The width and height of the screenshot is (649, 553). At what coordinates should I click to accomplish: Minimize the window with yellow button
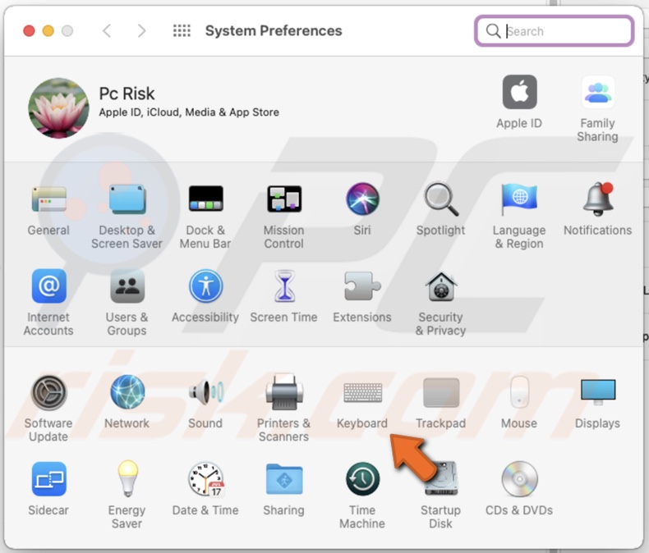coord(48,31)
